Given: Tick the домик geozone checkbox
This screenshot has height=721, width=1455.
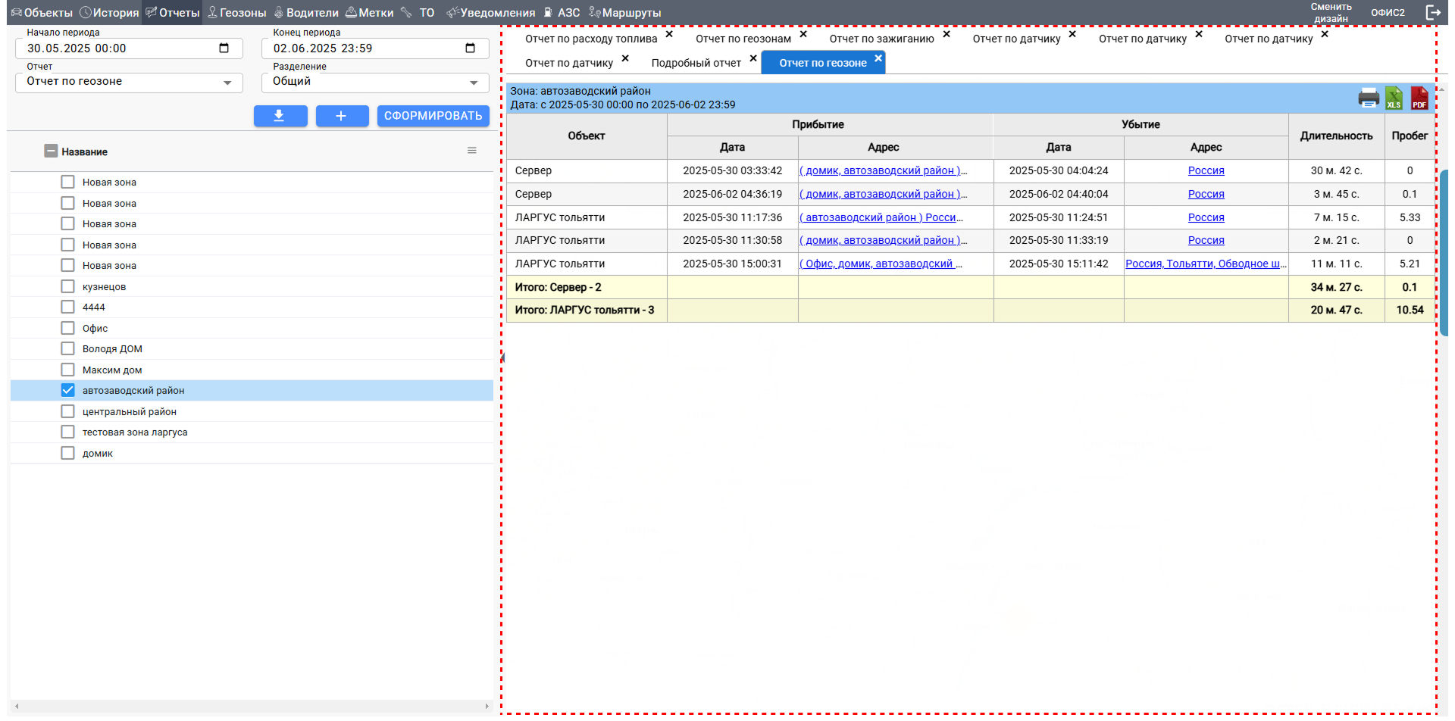Looking at the screenshot, I should coord(68,453).
